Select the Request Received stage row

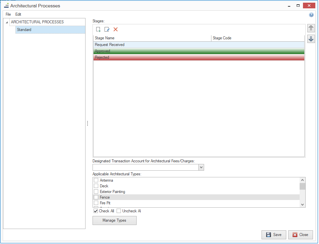(x=199, y=45)
